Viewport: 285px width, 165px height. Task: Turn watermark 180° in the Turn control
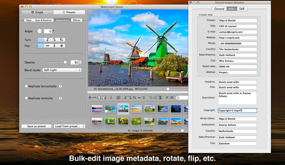[x=62, y=40]
